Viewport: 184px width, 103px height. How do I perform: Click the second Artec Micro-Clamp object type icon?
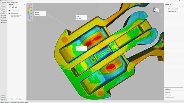point(168,11)
